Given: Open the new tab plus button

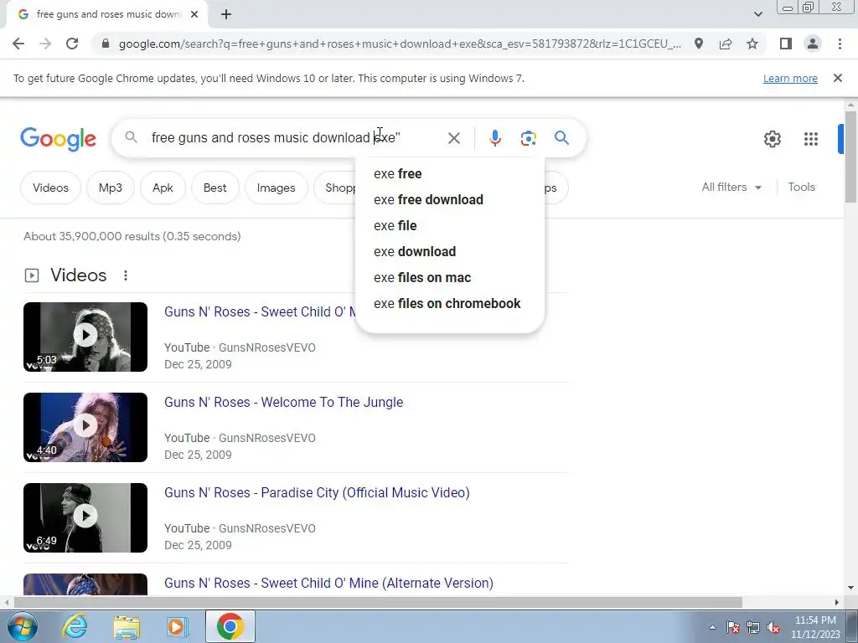Looking at the screenshot, I should pyautogui.click(x=226, y=15).
